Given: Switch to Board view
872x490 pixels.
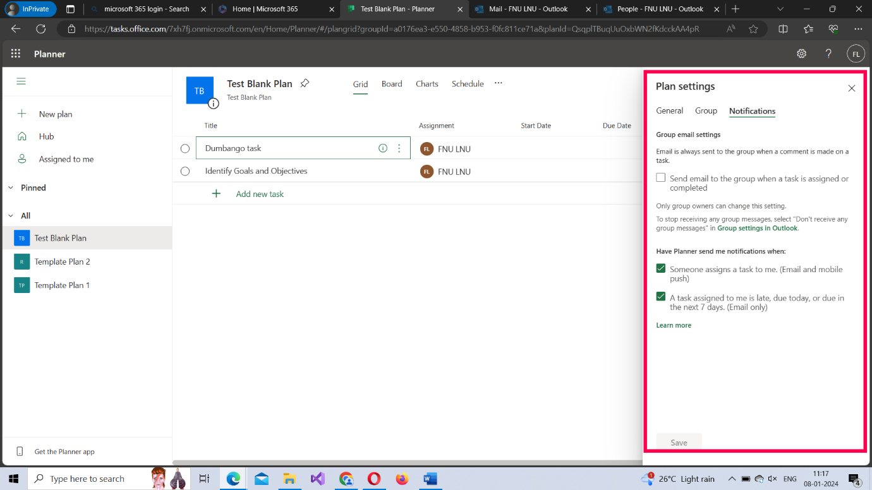Looking at the screenshot, I should pyautogui.click(x=392, y=83).
